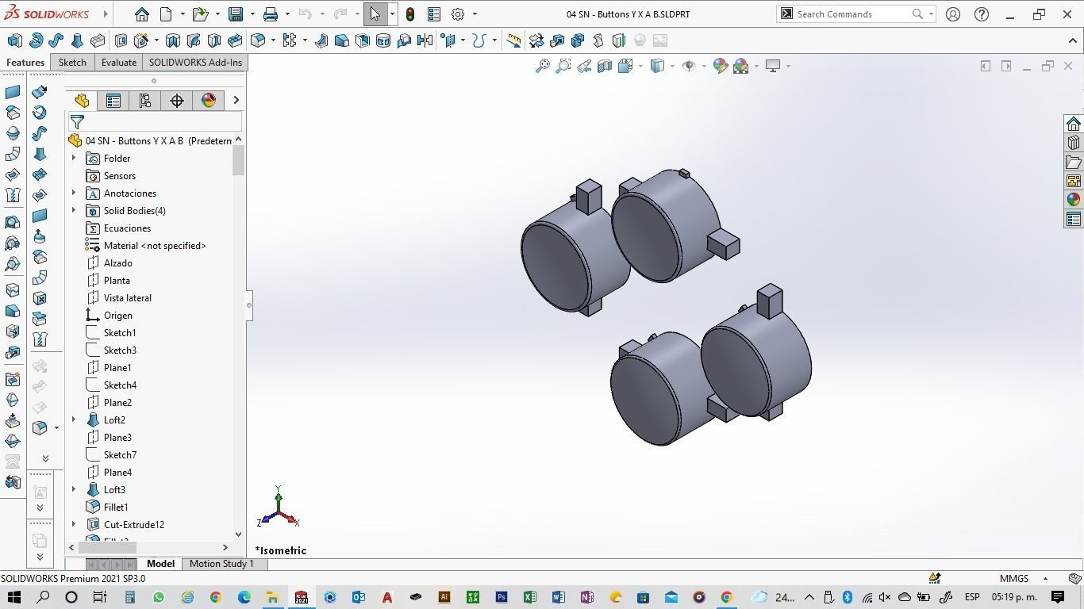1084x609 pixels.
Task: Select Vista lateral plane in the tree
Action: point(127,298)
